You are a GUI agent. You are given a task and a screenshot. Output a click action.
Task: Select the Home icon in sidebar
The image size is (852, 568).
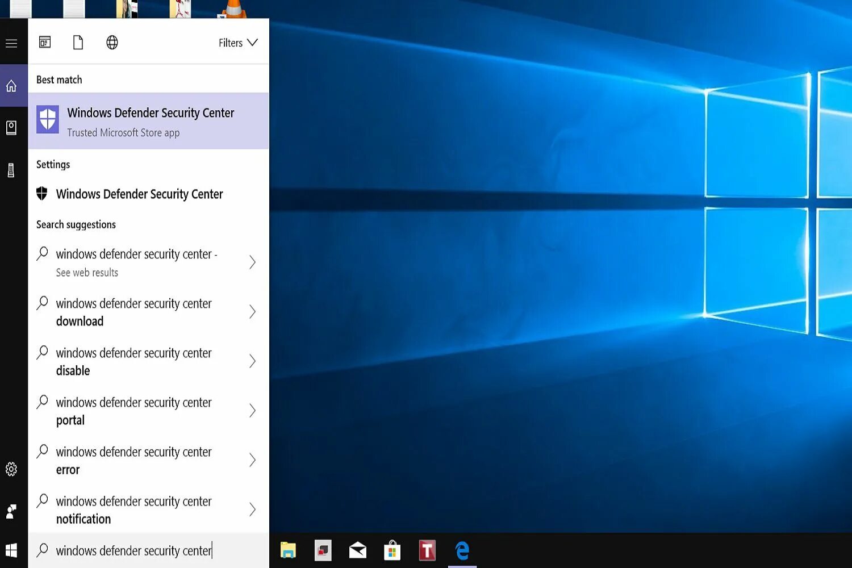coord(11,86)
